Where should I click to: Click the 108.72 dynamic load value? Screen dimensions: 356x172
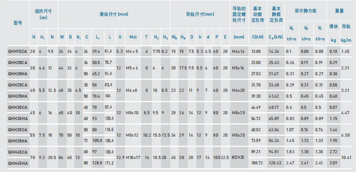(257, 163)
